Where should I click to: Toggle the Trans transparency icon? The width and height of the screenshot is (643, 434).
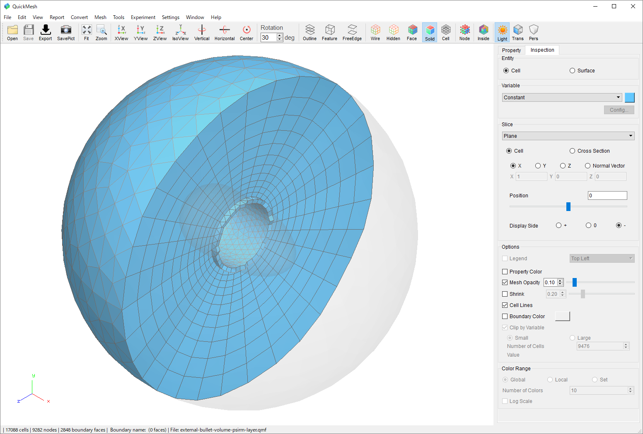click(518, 32)
